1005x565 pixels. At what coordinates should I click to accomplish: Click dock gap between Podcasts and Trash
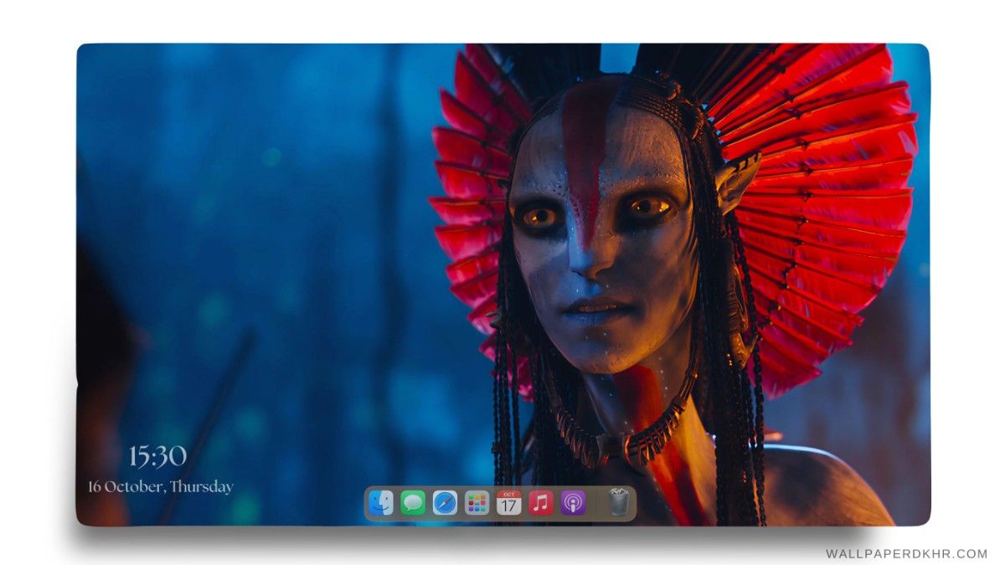[596, 503]
